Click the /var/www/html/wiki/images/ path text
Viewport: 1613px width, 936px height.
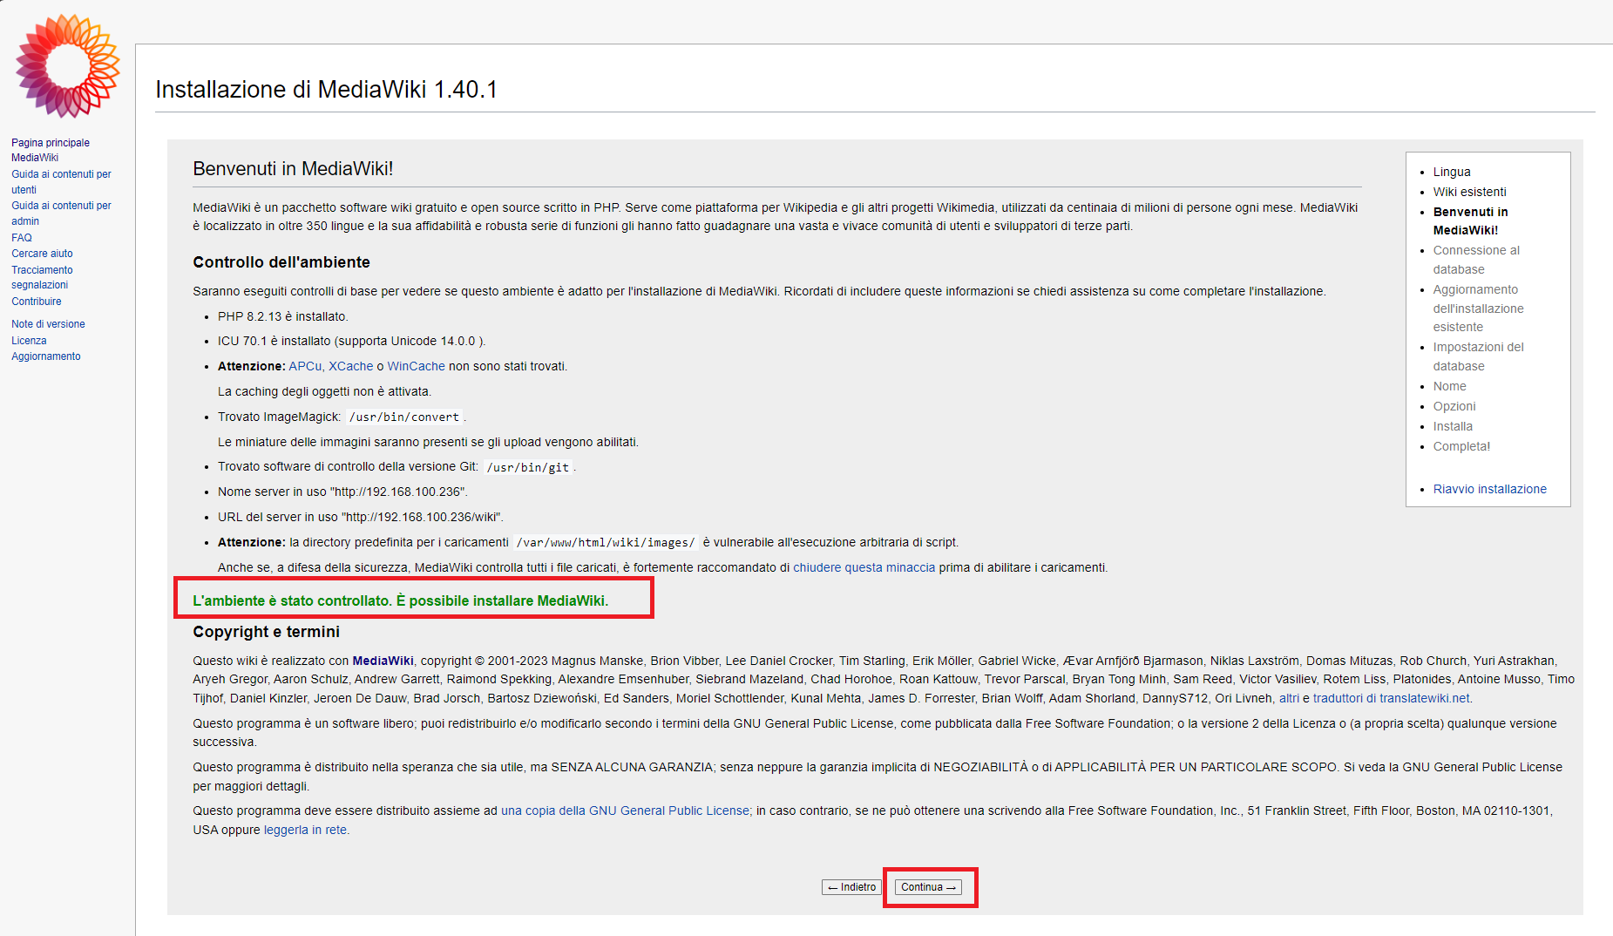(606, 542)
